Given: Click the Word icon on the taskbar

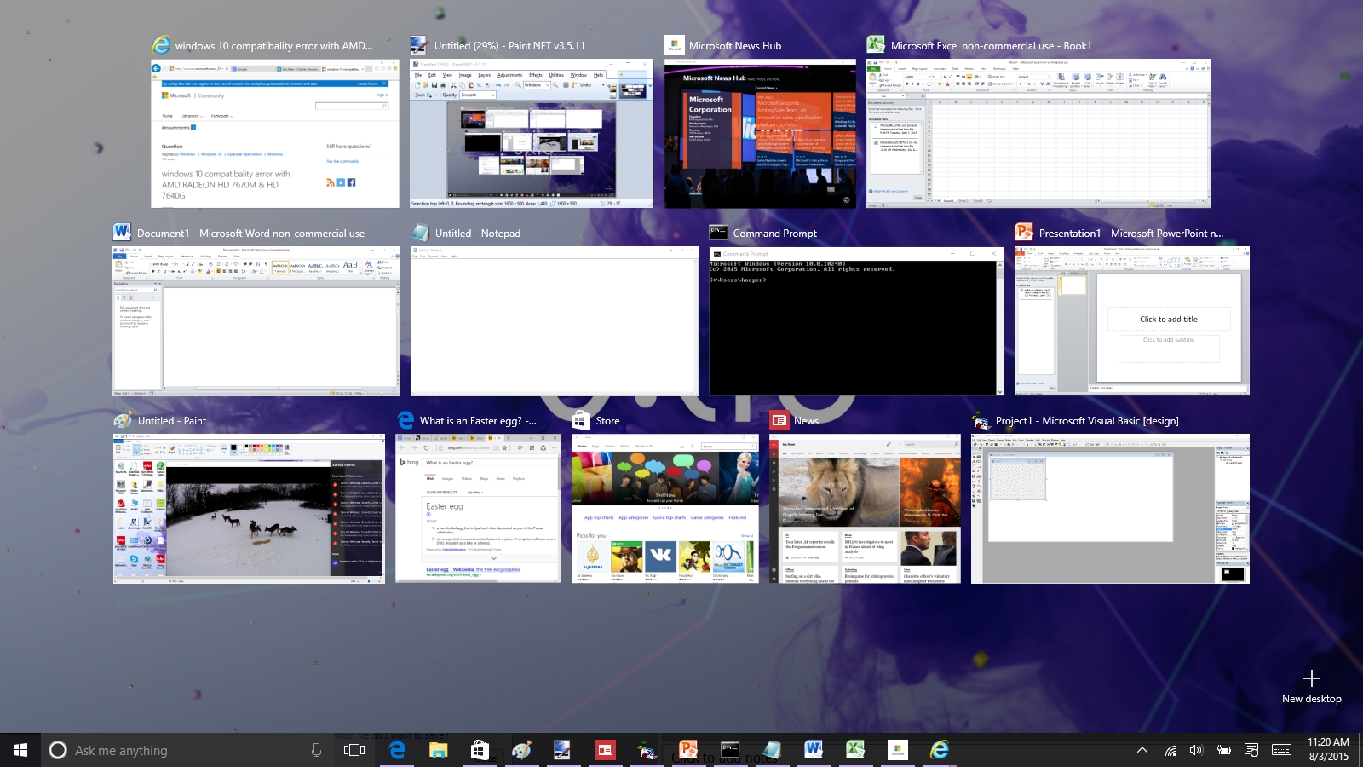Looking at the screenshot, I should pyautogui.click(x=814, y=750).
